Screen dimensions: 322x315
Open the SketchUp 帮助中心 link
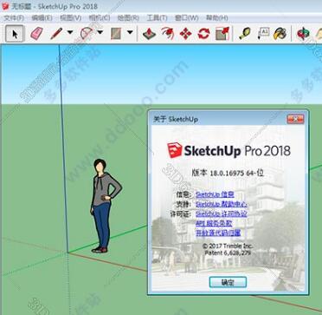pos(222,204)
